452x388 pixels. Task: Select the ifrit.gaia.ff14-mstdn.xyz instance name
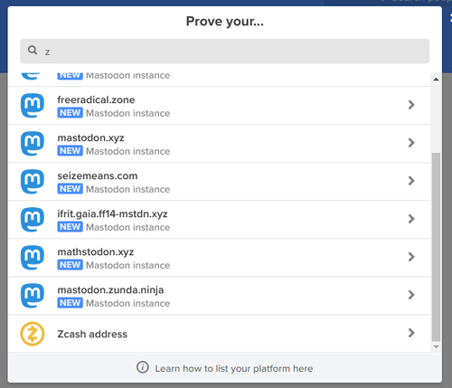click(112, 214)
